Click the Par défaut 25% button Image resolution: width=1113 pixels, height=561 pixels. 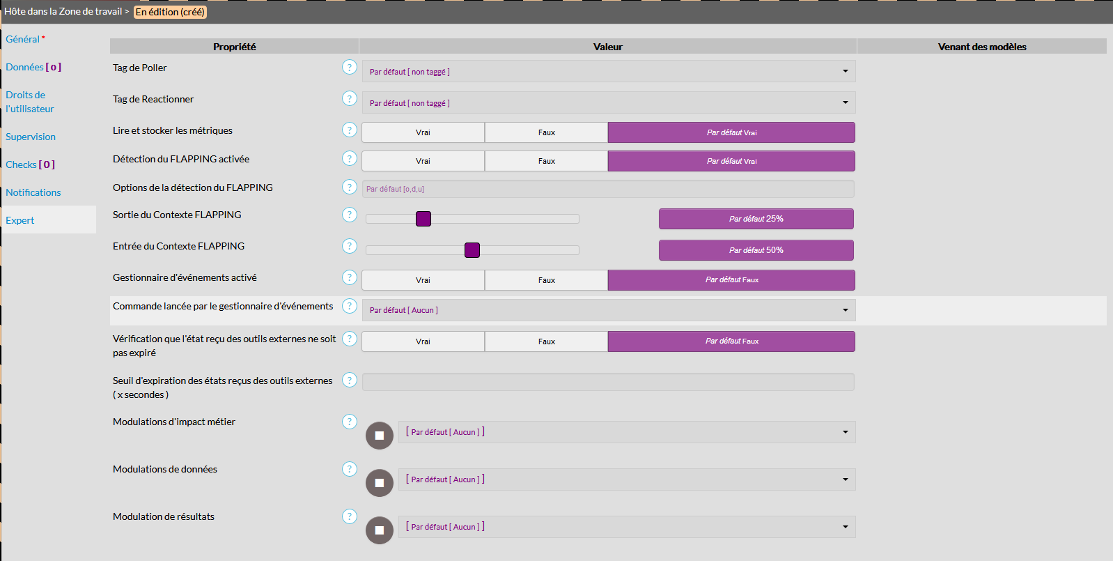(x=756, y=219)
